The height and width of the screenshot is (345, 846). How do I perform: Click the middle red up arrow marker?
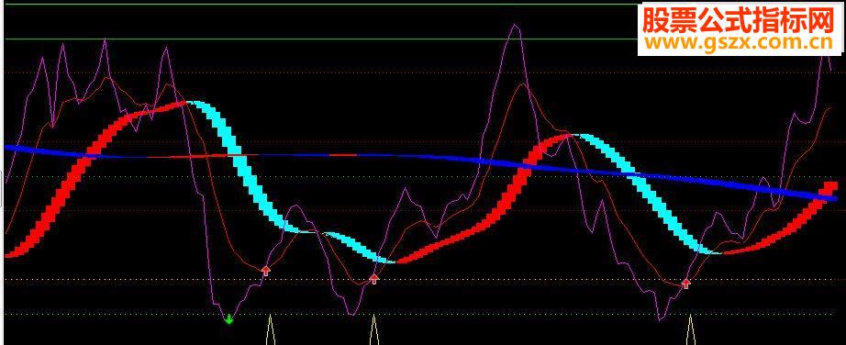point(373,279)
